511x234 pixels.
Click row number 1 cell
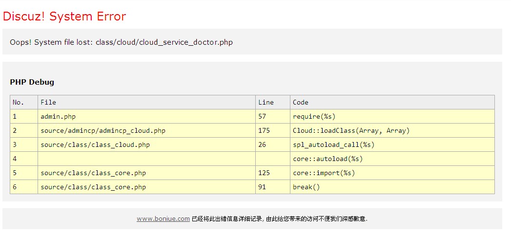pyautogui.click(x=24, y=116)
